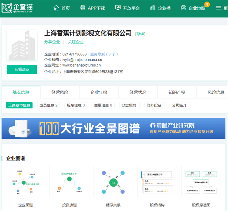Click the 企业播 building icon
This screenshot has width=228, height=211.
(152, 8)
